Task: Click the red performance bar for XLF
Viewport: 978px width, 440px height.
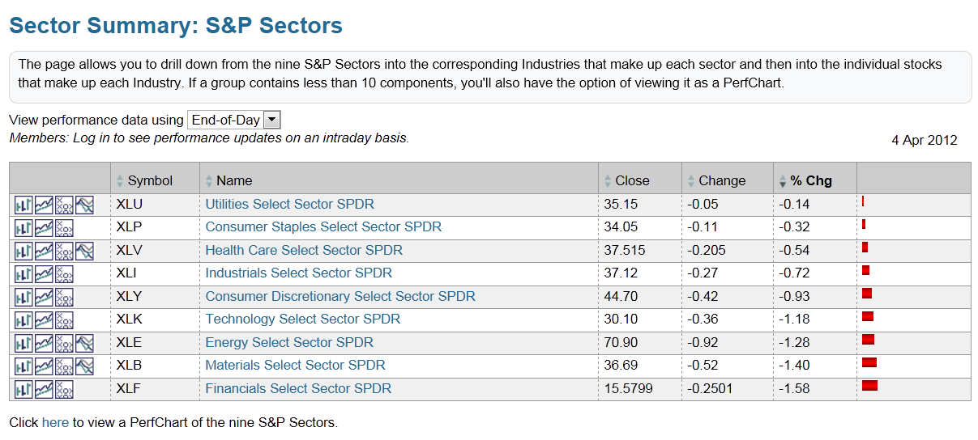Action: coord(869,386)
